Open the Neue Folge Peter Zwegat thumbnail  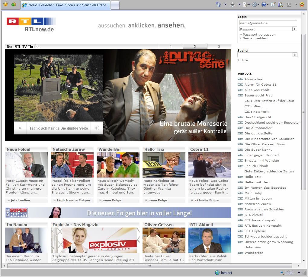[x=26, y=165]
